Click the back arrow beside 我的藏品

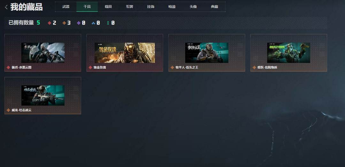tap(6, 7)
